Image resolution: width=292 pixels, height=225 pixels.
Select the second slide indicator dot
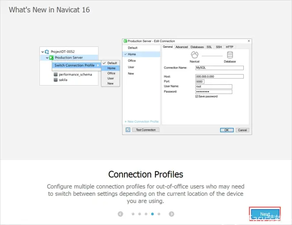(139, 214)
